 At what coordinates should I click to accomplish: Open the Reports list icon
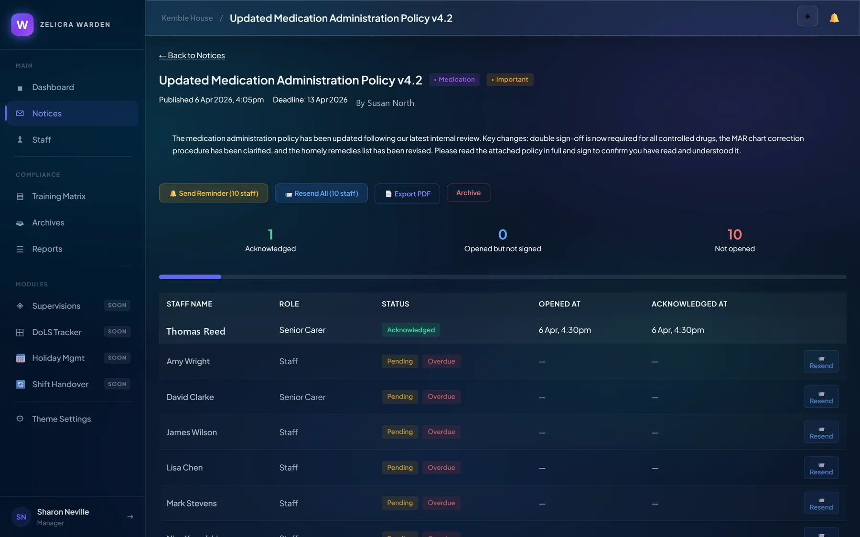coord(20,249)
